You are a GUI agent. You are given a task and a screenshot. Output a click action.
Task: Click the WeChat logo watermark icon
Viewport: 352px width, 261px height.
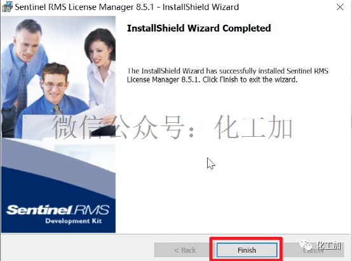(306, 245)
